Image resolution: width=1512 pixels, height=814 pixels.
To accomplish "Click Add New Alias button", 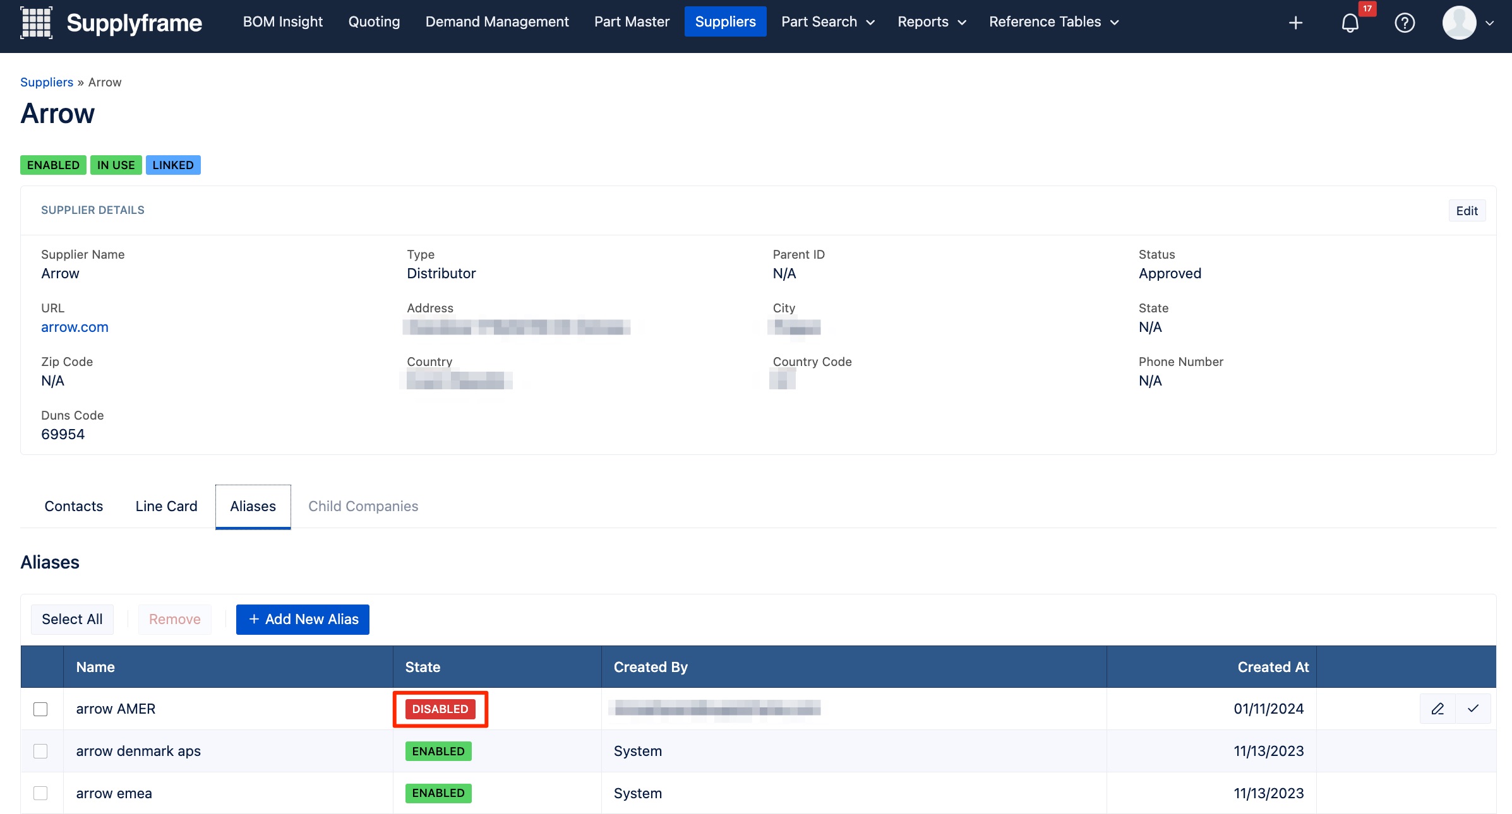I will [x=303, y=619].
